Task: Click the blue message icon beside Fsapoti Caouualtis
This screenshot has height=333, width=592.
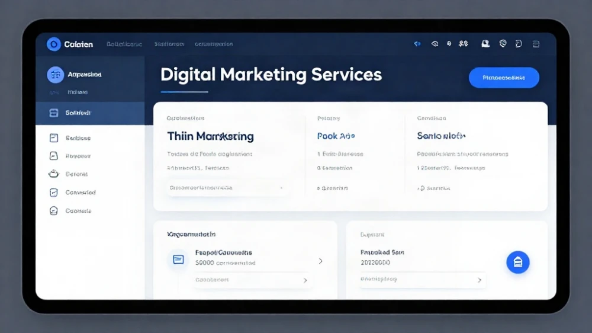Action: [x=178, y=260]
